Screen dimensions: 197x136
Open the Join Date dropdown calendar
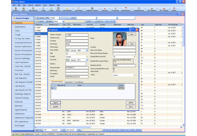pyautogui.click(x=87, y=60)
